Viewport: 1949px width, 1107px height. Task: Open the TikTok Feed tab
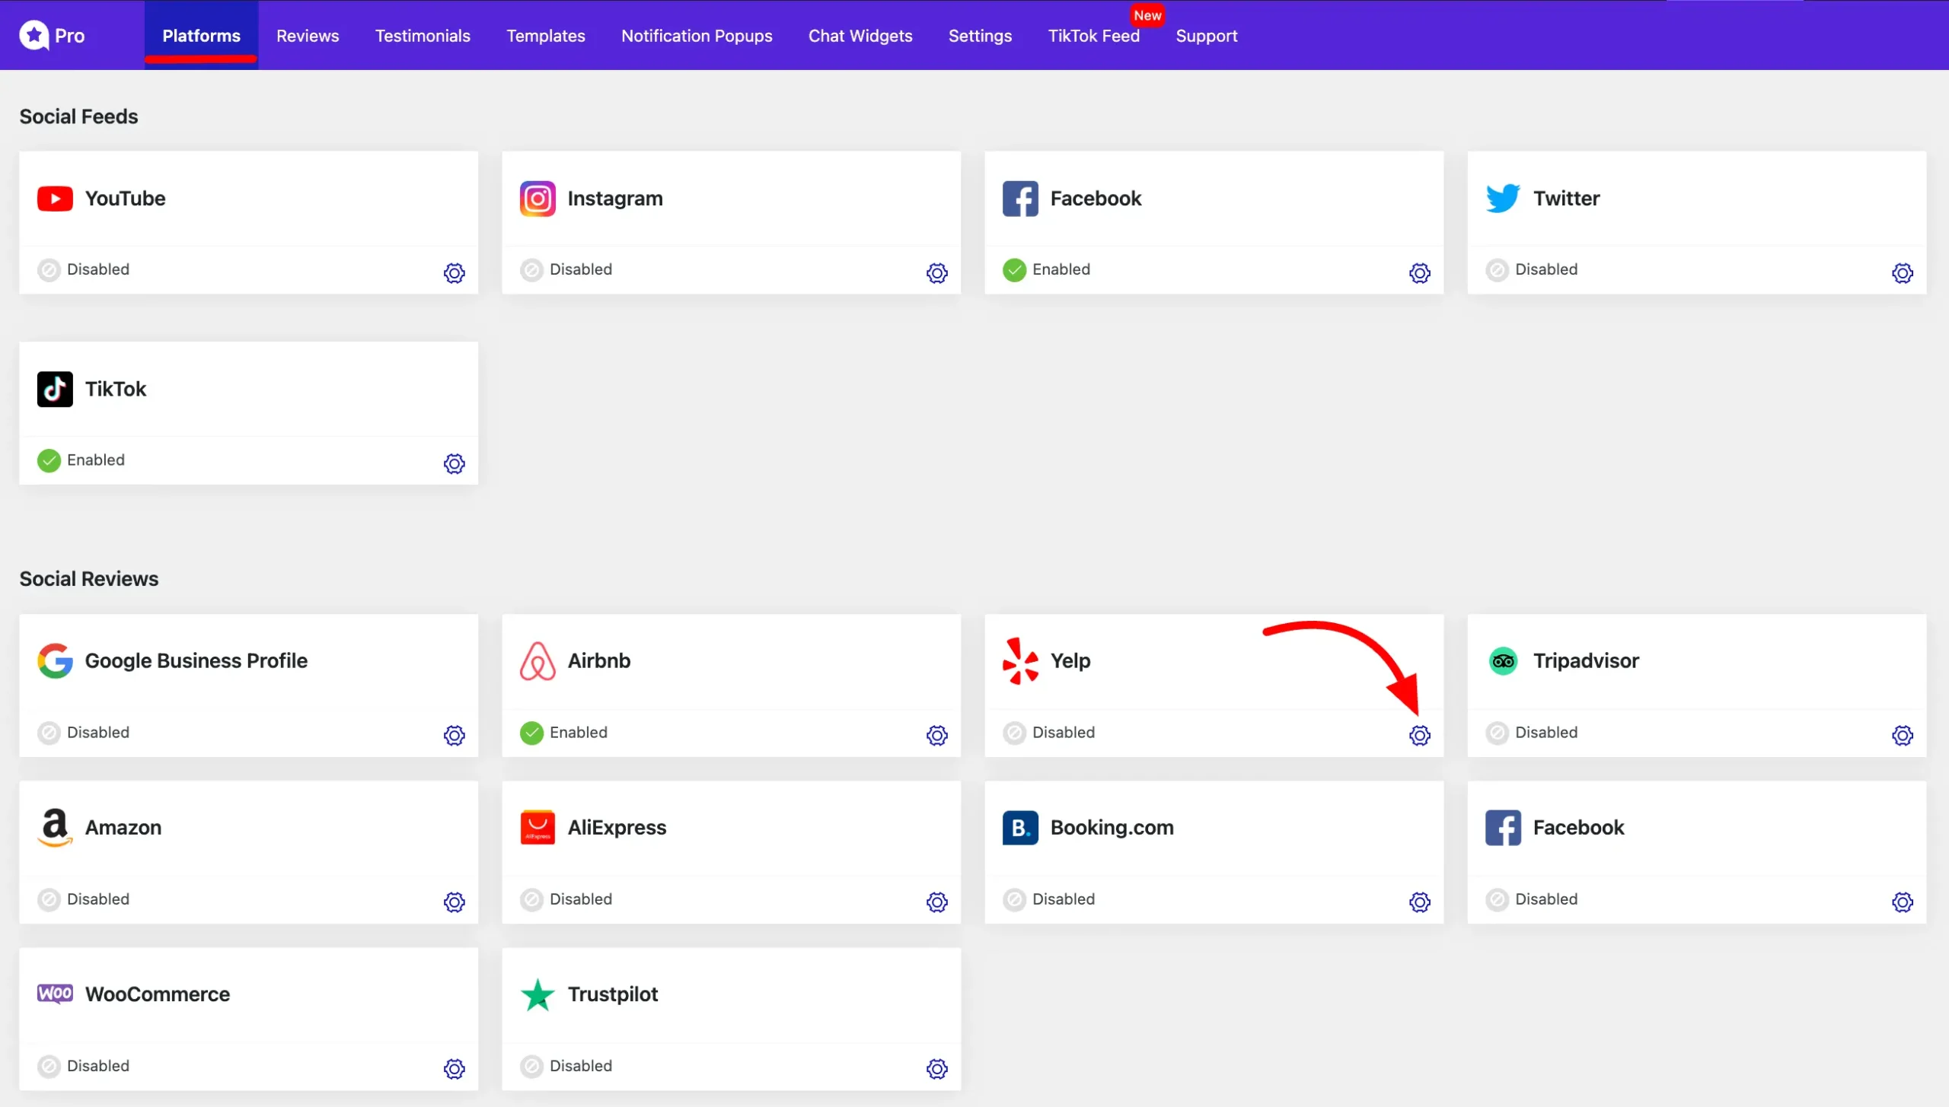(1093, 36)
